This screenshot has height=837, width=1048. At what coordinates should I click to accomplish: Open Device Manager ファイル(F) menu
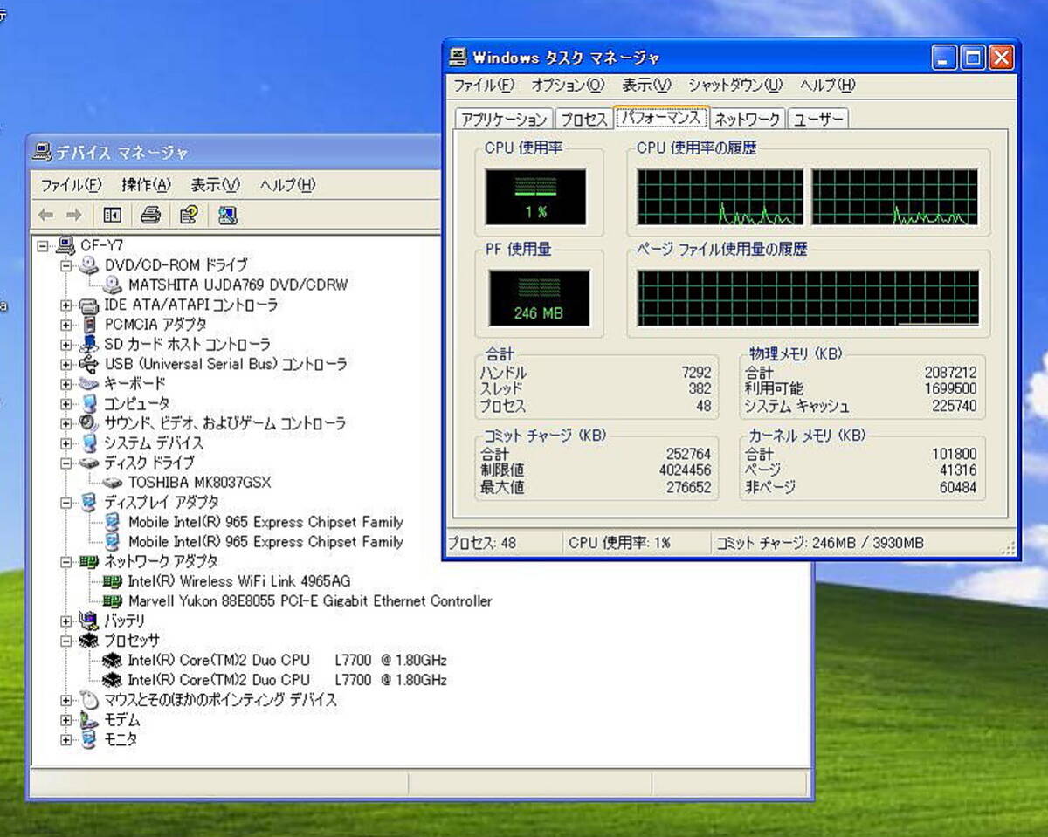pos(72,185)
